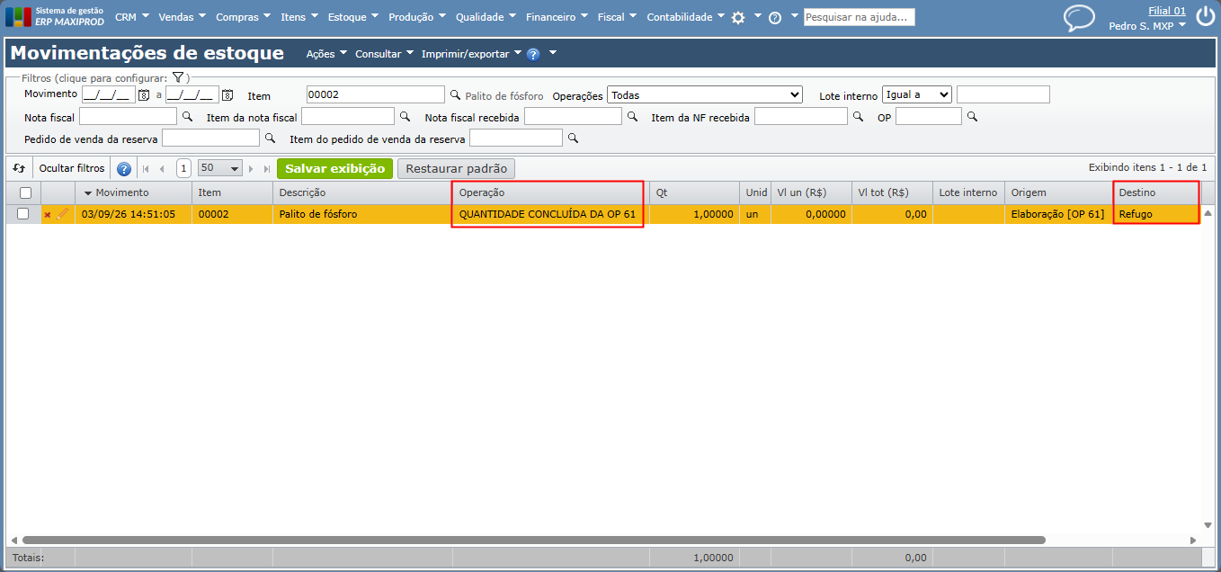Open the settings gear icon
The width and height of the screenshot is (1221, 572).
738,18
